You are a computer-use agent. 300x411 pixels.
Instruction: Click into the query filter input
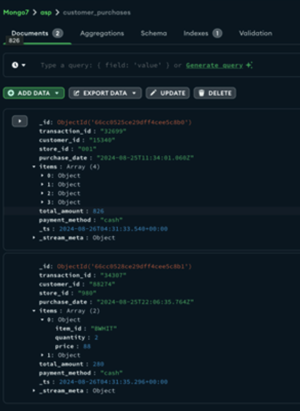pos(107,65)
